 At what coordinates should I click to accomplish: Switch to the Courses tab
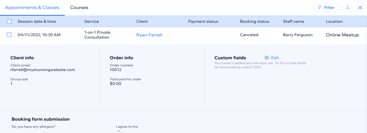pos(79,8)
